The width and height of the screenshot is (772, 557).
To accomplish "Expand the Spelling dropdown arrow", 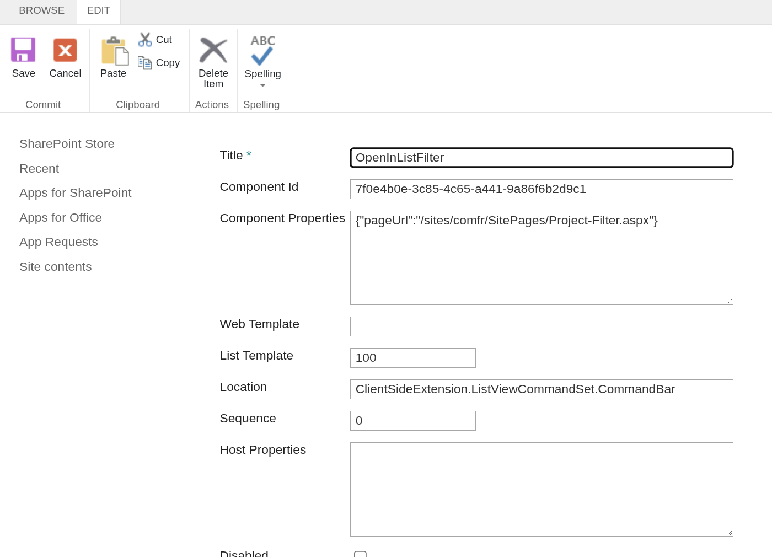I will coord(262,85).
